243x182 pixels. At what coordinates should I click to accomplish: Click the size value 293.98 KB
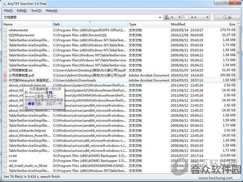228,75
